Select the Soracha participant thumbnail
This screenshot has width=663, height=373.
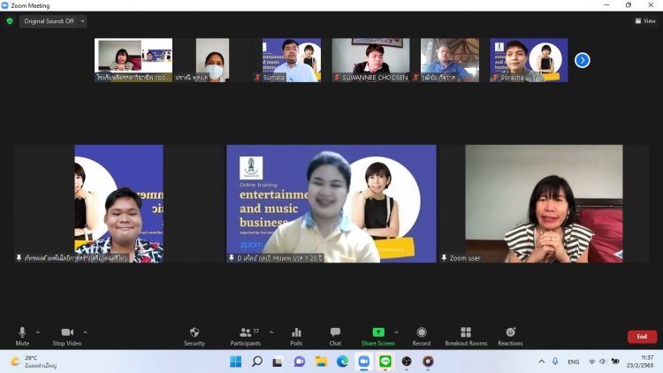tap(529, 60)
